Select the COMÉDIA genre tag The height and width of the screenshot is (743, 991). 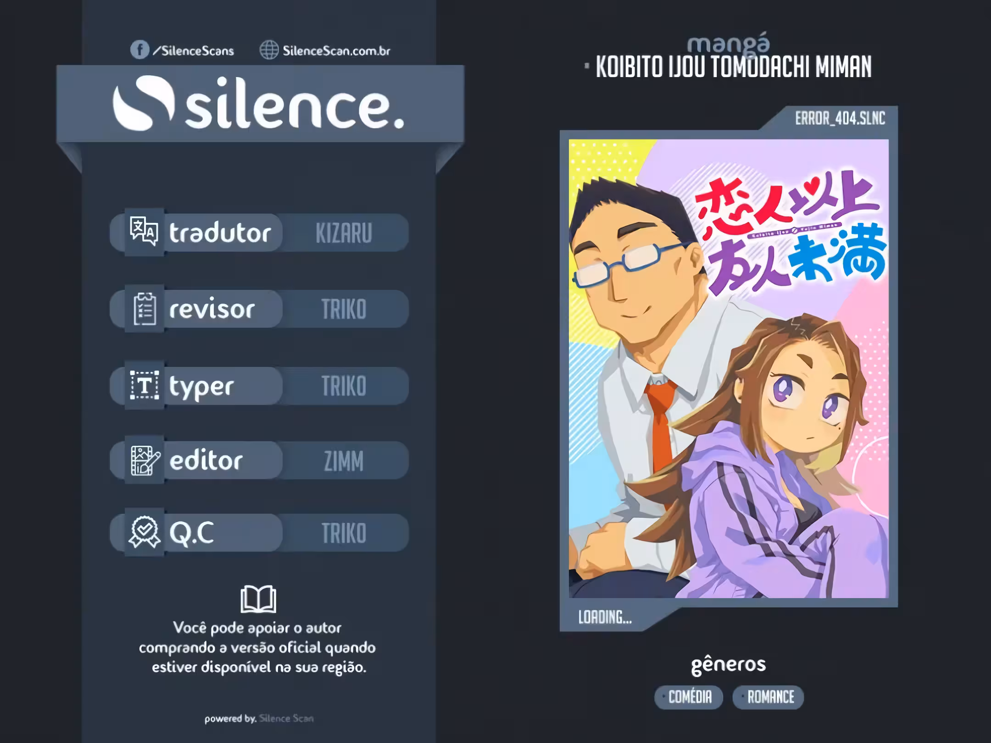(x=689, y=697)
